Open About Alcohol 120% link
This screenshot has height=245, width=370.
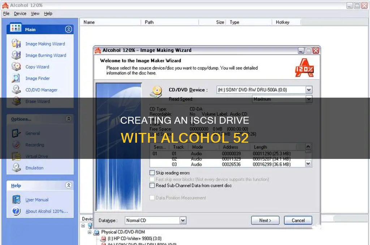(x=47, y=211)
